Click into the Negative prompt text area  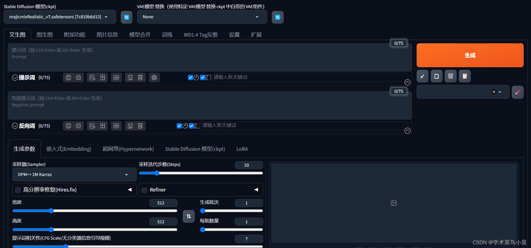click(210, 105)
